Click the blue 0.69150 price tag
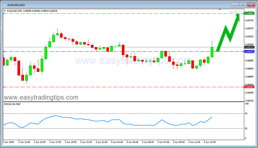The height and width of the screenshot is (148, 258). tap(250, 52)
